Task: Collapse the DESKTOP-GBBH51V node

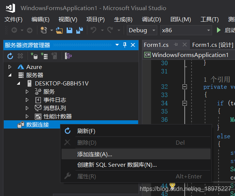Action: 19,83
